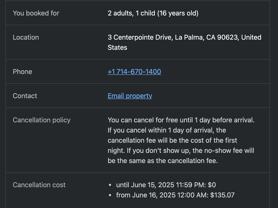The image size is (278, 208).
Task: Click the $135.07 cancellation amount
Action: click(x=222, y=195)
